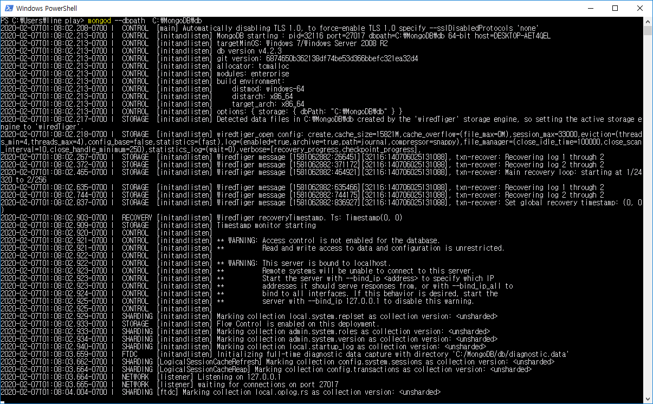
Task: Click the "config.transactions" collection message
Action: [x=393, y=369]
